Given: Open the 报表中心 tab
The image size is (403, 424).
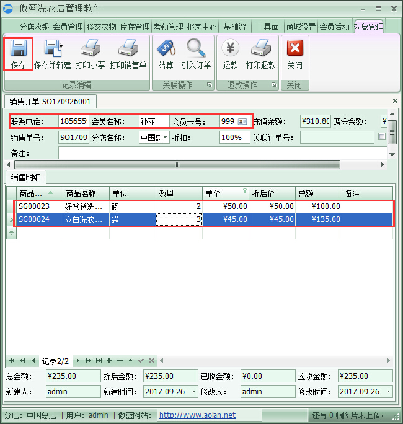Looking at the screenshot, I should [x=201, y=27].
